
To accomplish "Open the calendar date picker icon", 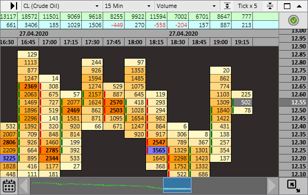I will pyautogui.click(x=9, y=186).
